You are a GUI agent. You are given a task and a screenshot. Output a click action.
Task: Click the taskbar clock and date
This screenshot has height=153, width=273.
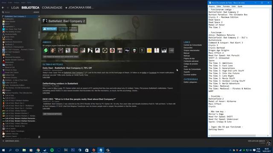[267, 150]
